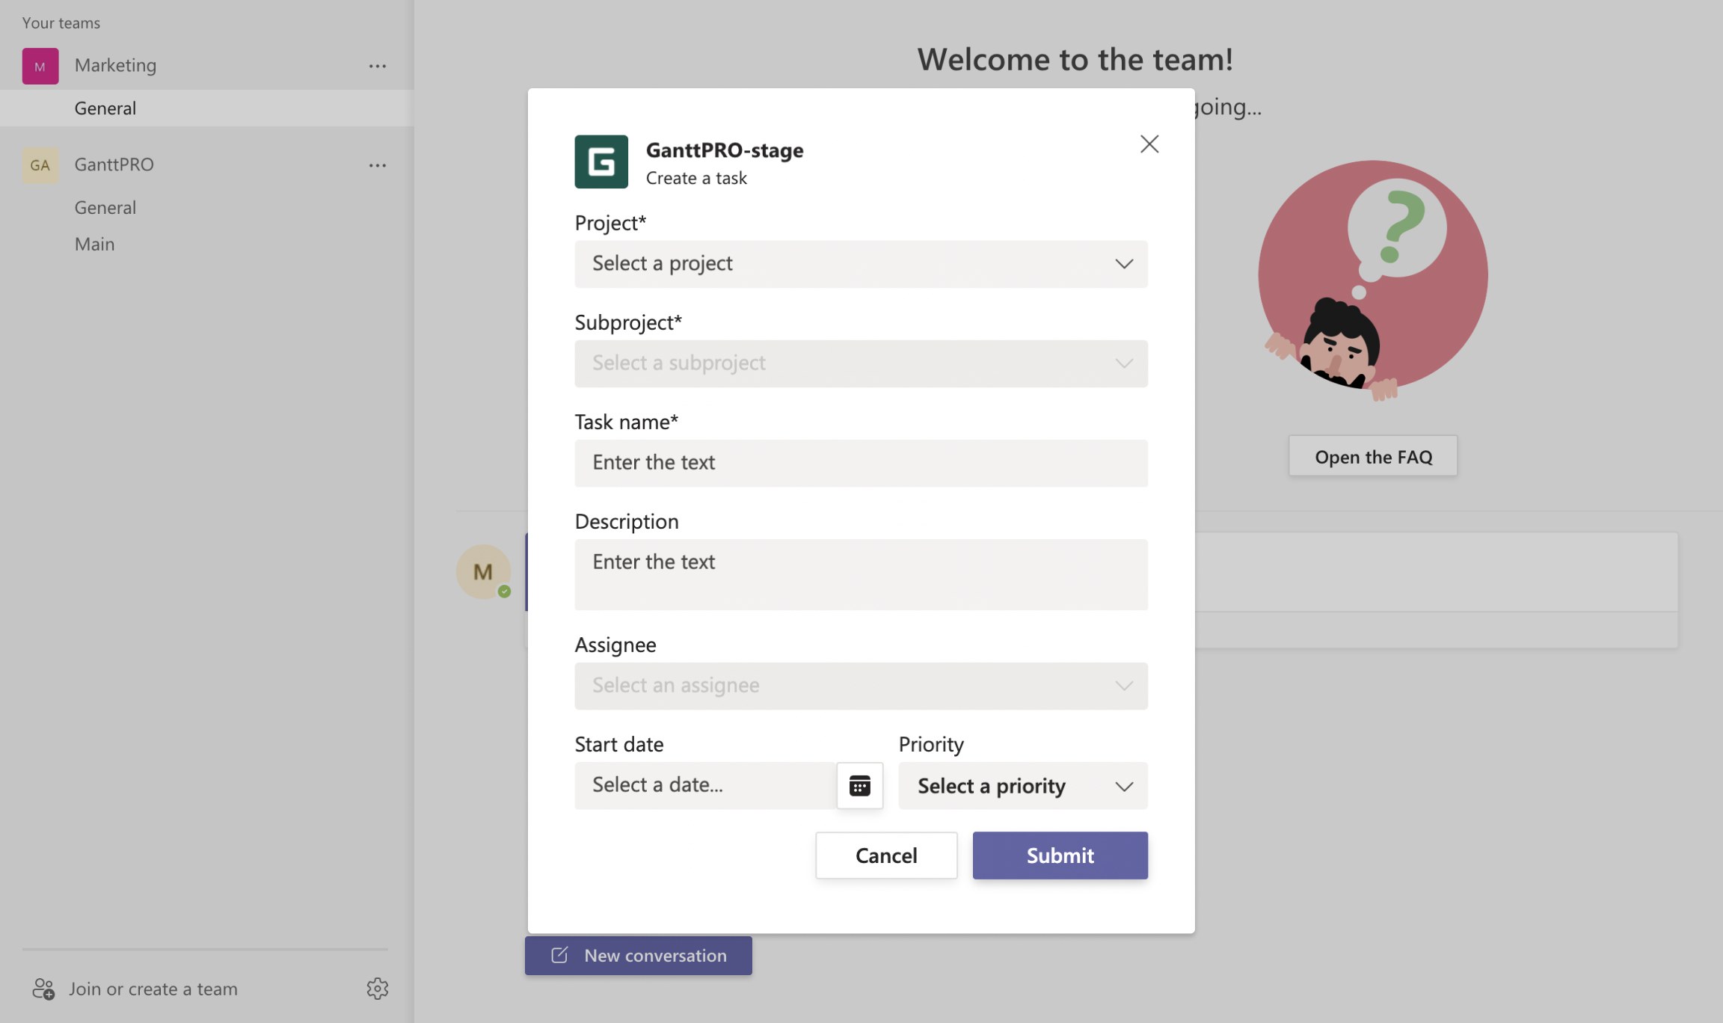Close the Create a task dialog
The height and width of the screenshot is (1023, 1723).
point(1149,144)
